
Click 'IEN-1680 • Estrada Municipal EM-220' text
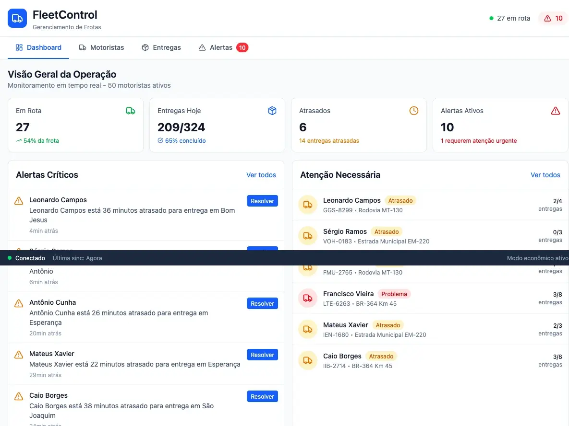(375, 334)
